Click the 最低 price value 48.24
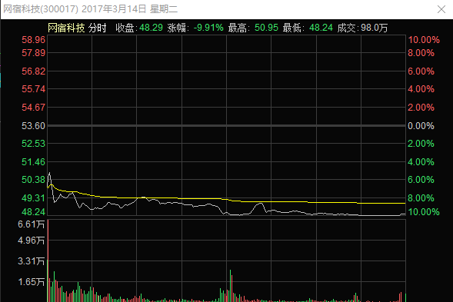 pos(321,28)
